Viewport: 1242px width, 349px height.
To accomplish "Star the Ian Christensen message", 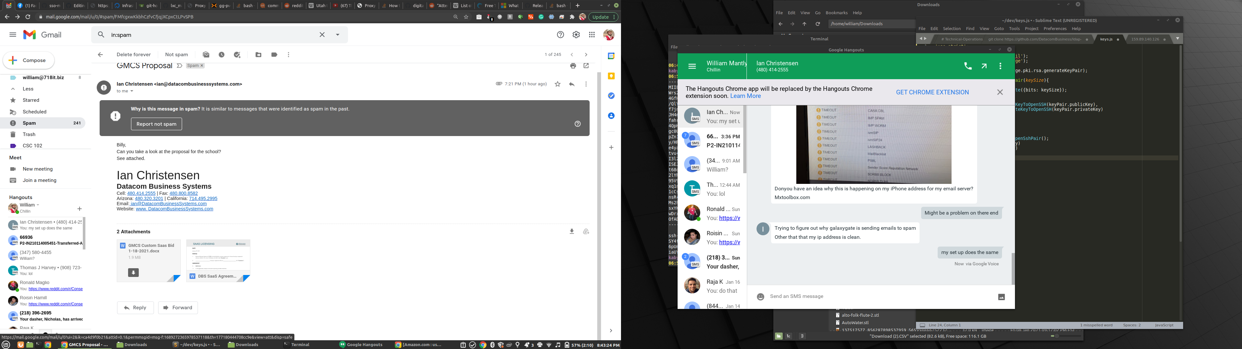I will (x=558, y=84).
